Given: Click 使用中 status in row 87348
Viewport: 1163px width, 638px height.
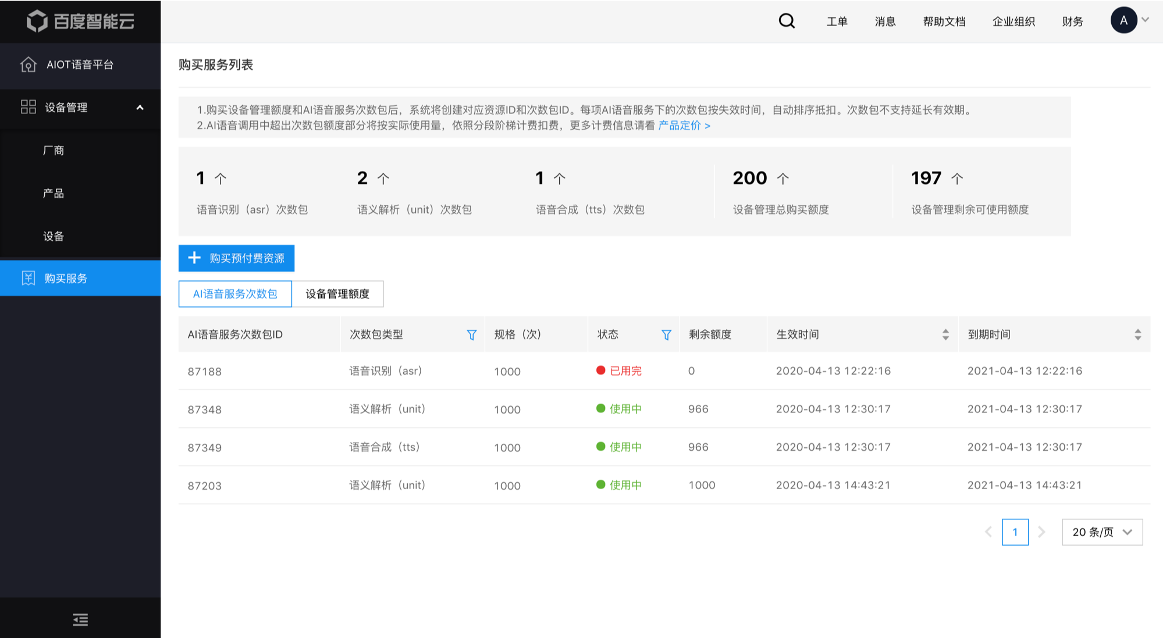Looking at the screenshot, I should pos(619,409).
